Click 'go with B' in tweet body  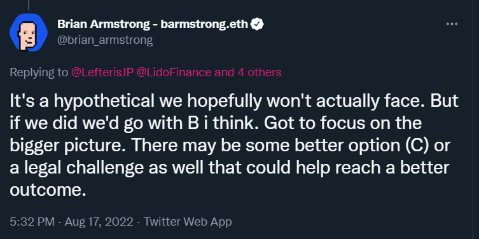pos(156,123)
